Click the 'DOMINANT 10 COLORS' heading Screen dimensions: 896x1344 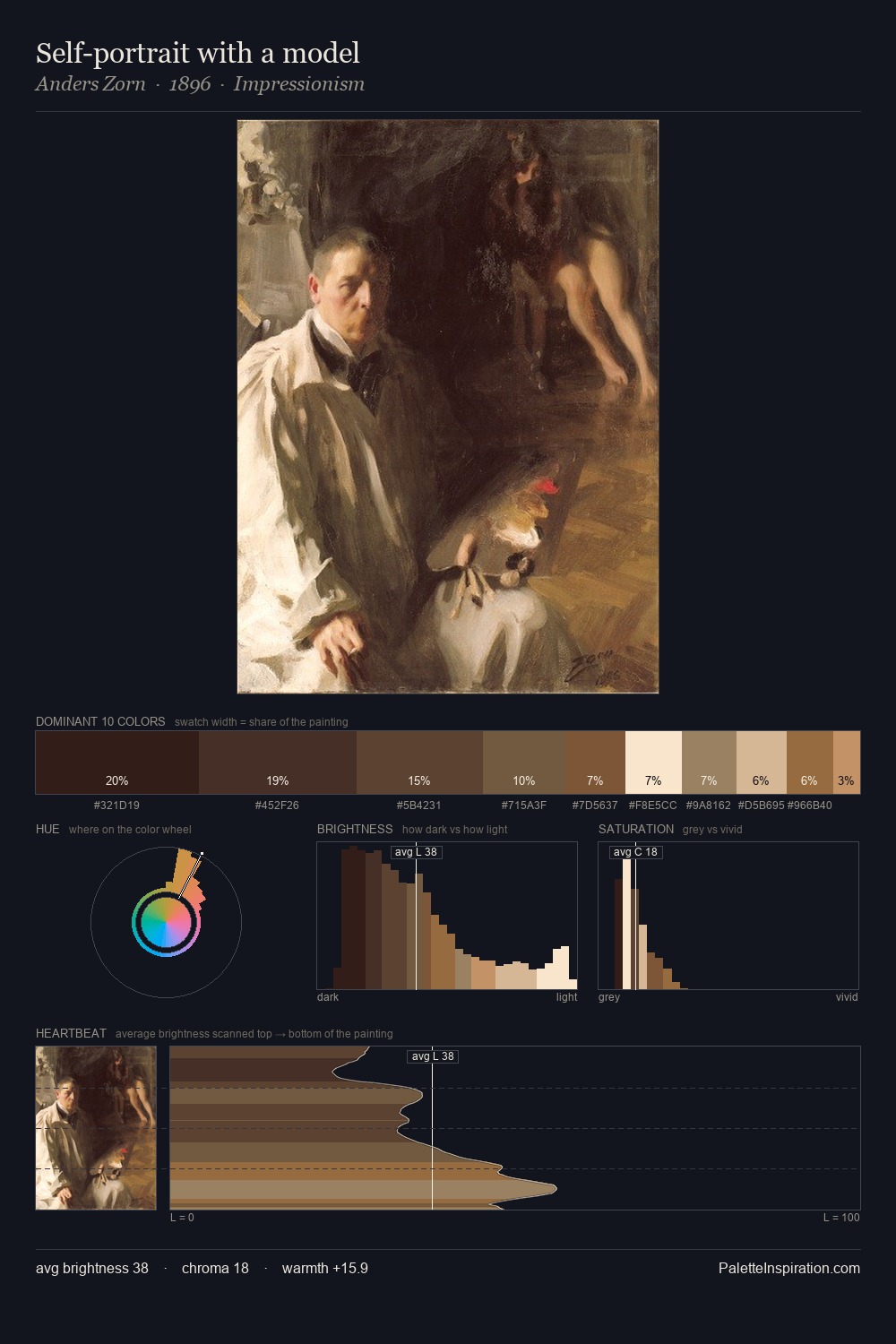[100, 721]
